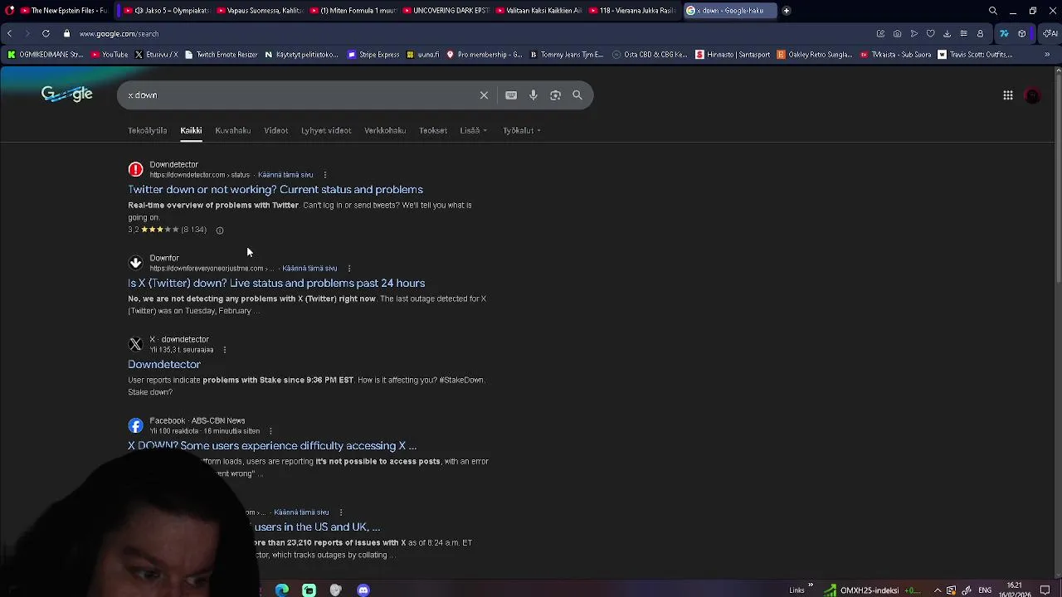Open the Downdetector X profile result
The image size is (1062, 597).
click(164, 365)
